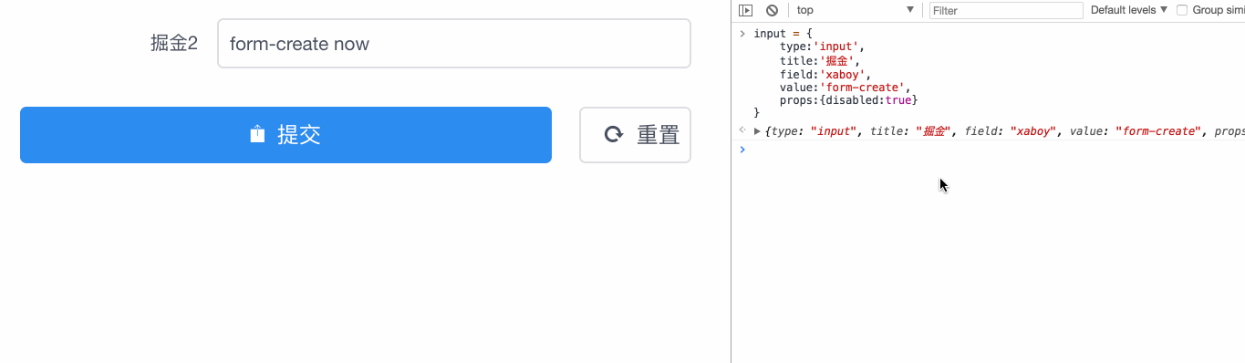Clear console with the ban icon
Viewport: 1245px width, 363px height.
tap(772, 10)
